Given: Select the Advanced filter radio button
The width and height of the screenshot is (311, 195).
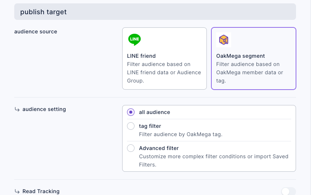Looking at the screenshot, I should point(131,148).
